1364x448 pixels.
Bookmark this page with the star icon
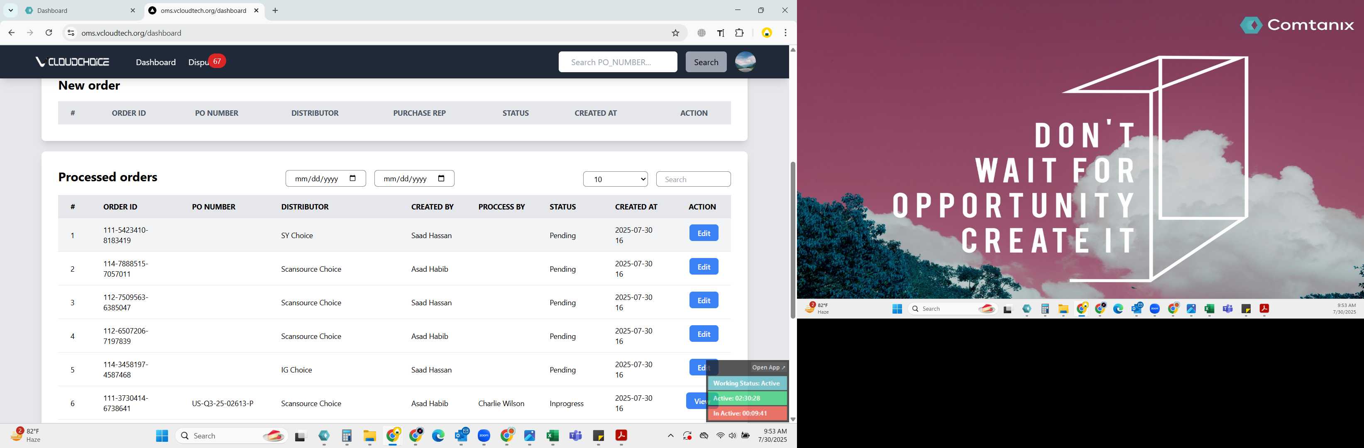point(675,33)
